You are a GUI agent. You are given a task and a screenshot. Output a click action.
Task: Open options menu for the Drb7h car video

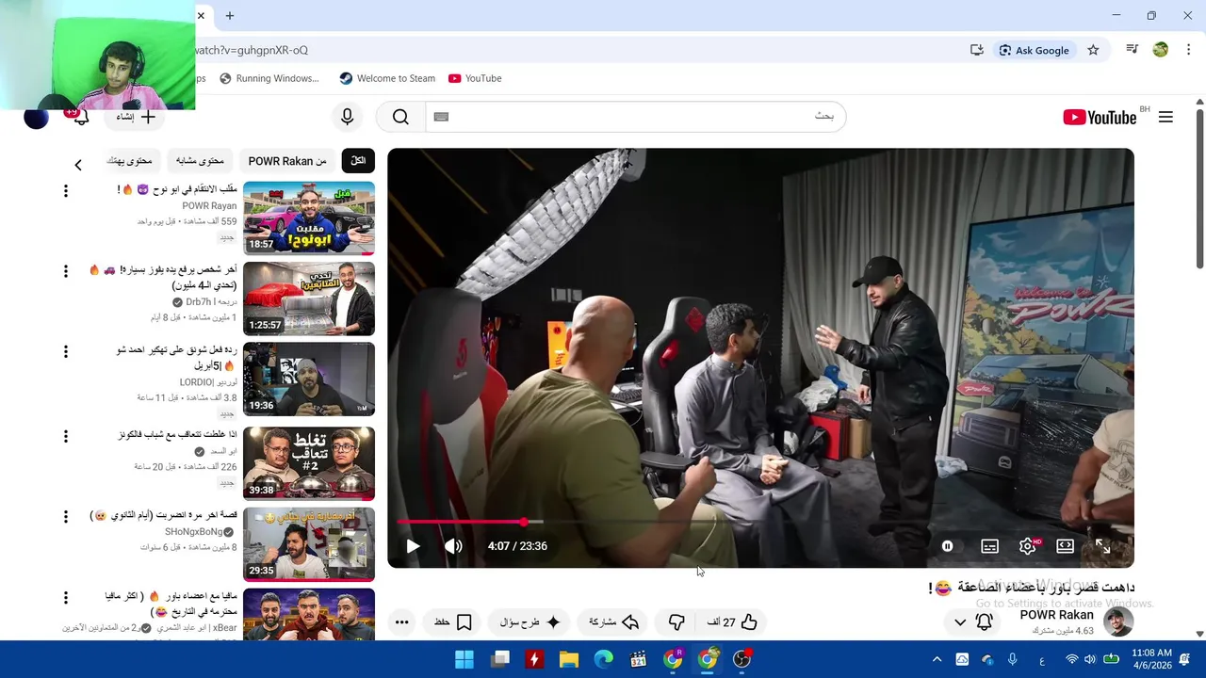tap(65, 271)
